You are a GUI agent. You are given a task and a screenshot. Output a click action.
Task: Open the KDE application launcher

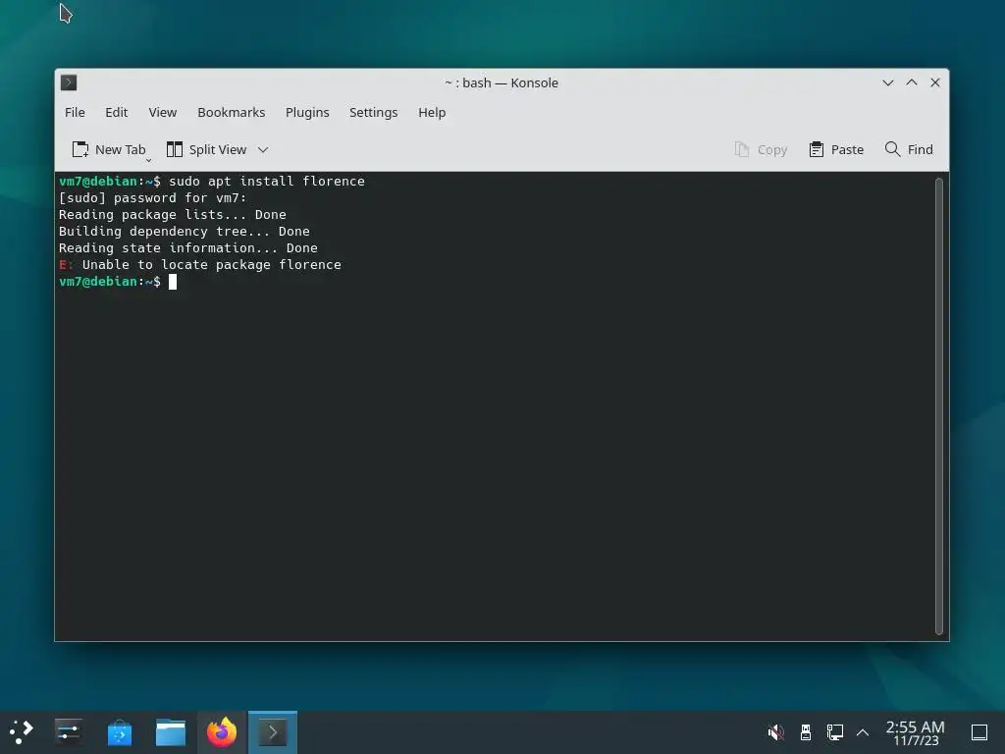coord(22,732)
